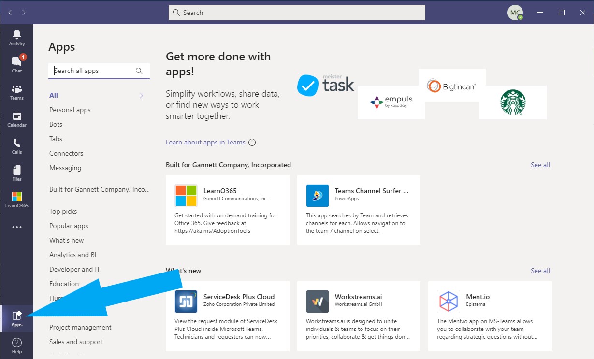The image size is (594, 359).
Task: Open the Learn about apps in Teams link
Action: pyautogui.click(x=205, y=142)
